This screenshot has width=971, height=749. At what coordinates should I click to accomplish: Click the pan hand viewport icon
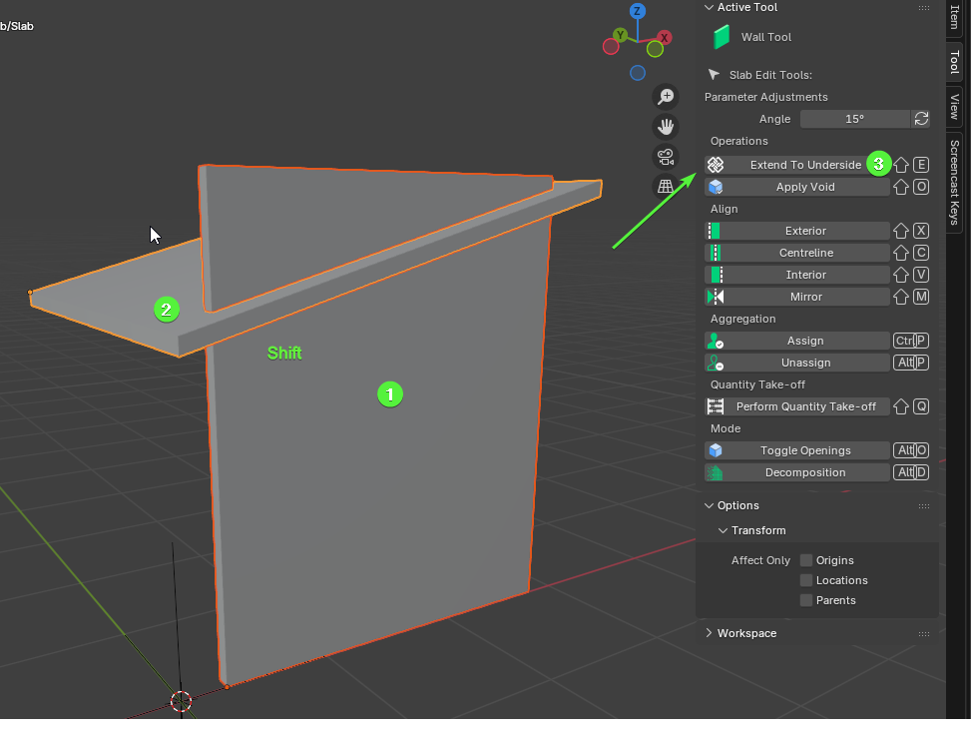666,127
